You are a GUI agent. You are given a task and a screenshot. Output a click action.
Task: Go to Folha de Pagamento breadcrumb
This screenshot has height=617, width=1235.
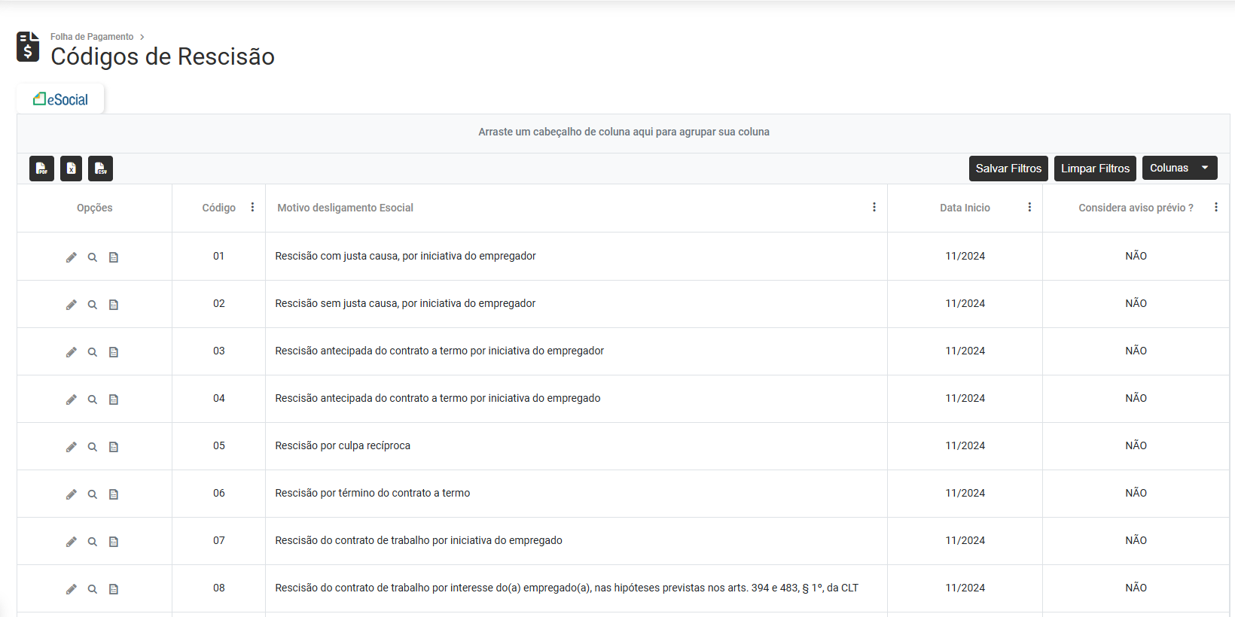92,37
